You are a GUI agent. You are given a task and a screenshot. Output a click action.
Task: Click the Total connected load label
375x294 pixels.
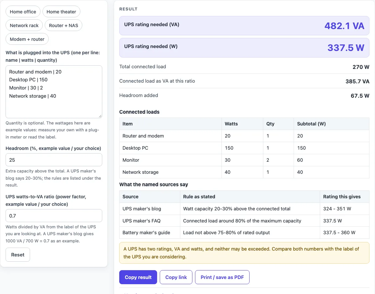coord(142,67)
